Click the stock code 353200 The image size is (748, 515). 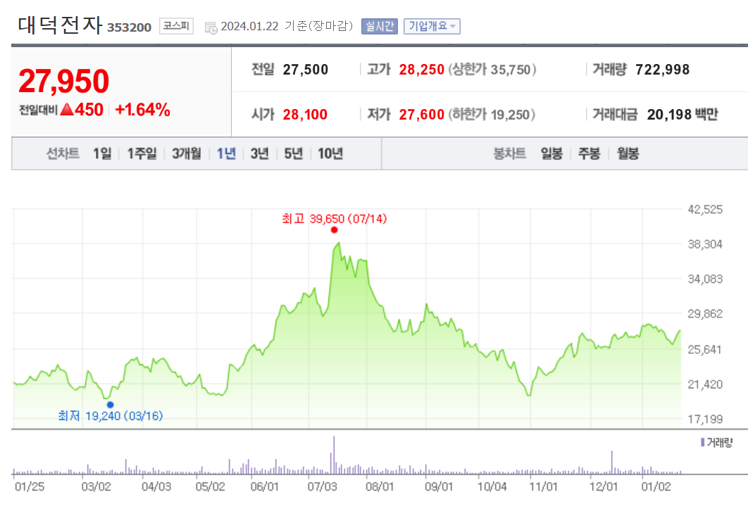click(x=130, y=27)
